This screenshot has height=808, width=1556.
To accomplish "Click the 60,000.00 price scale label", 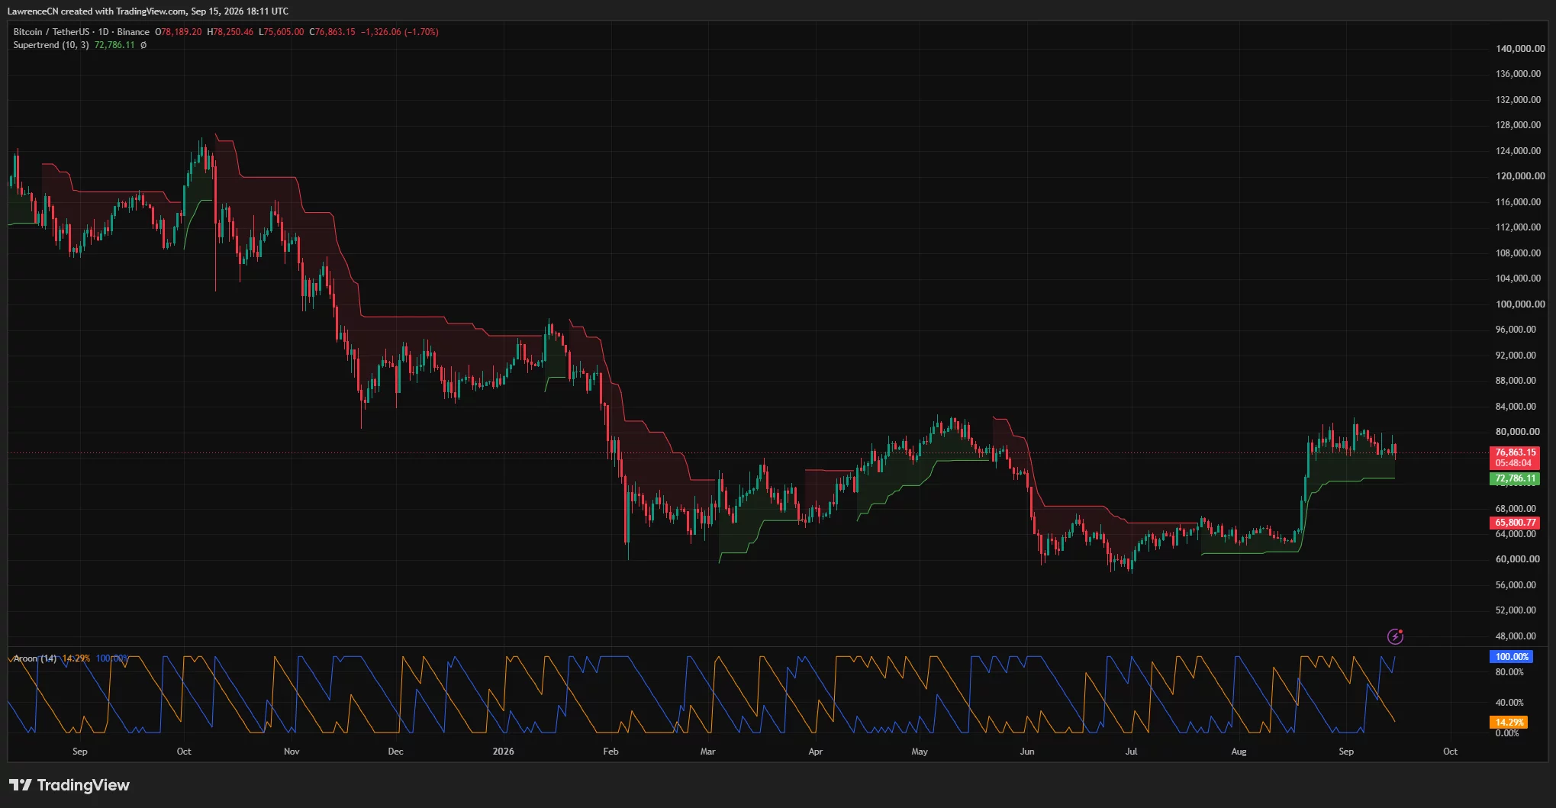I will (x=1518, y=559).
